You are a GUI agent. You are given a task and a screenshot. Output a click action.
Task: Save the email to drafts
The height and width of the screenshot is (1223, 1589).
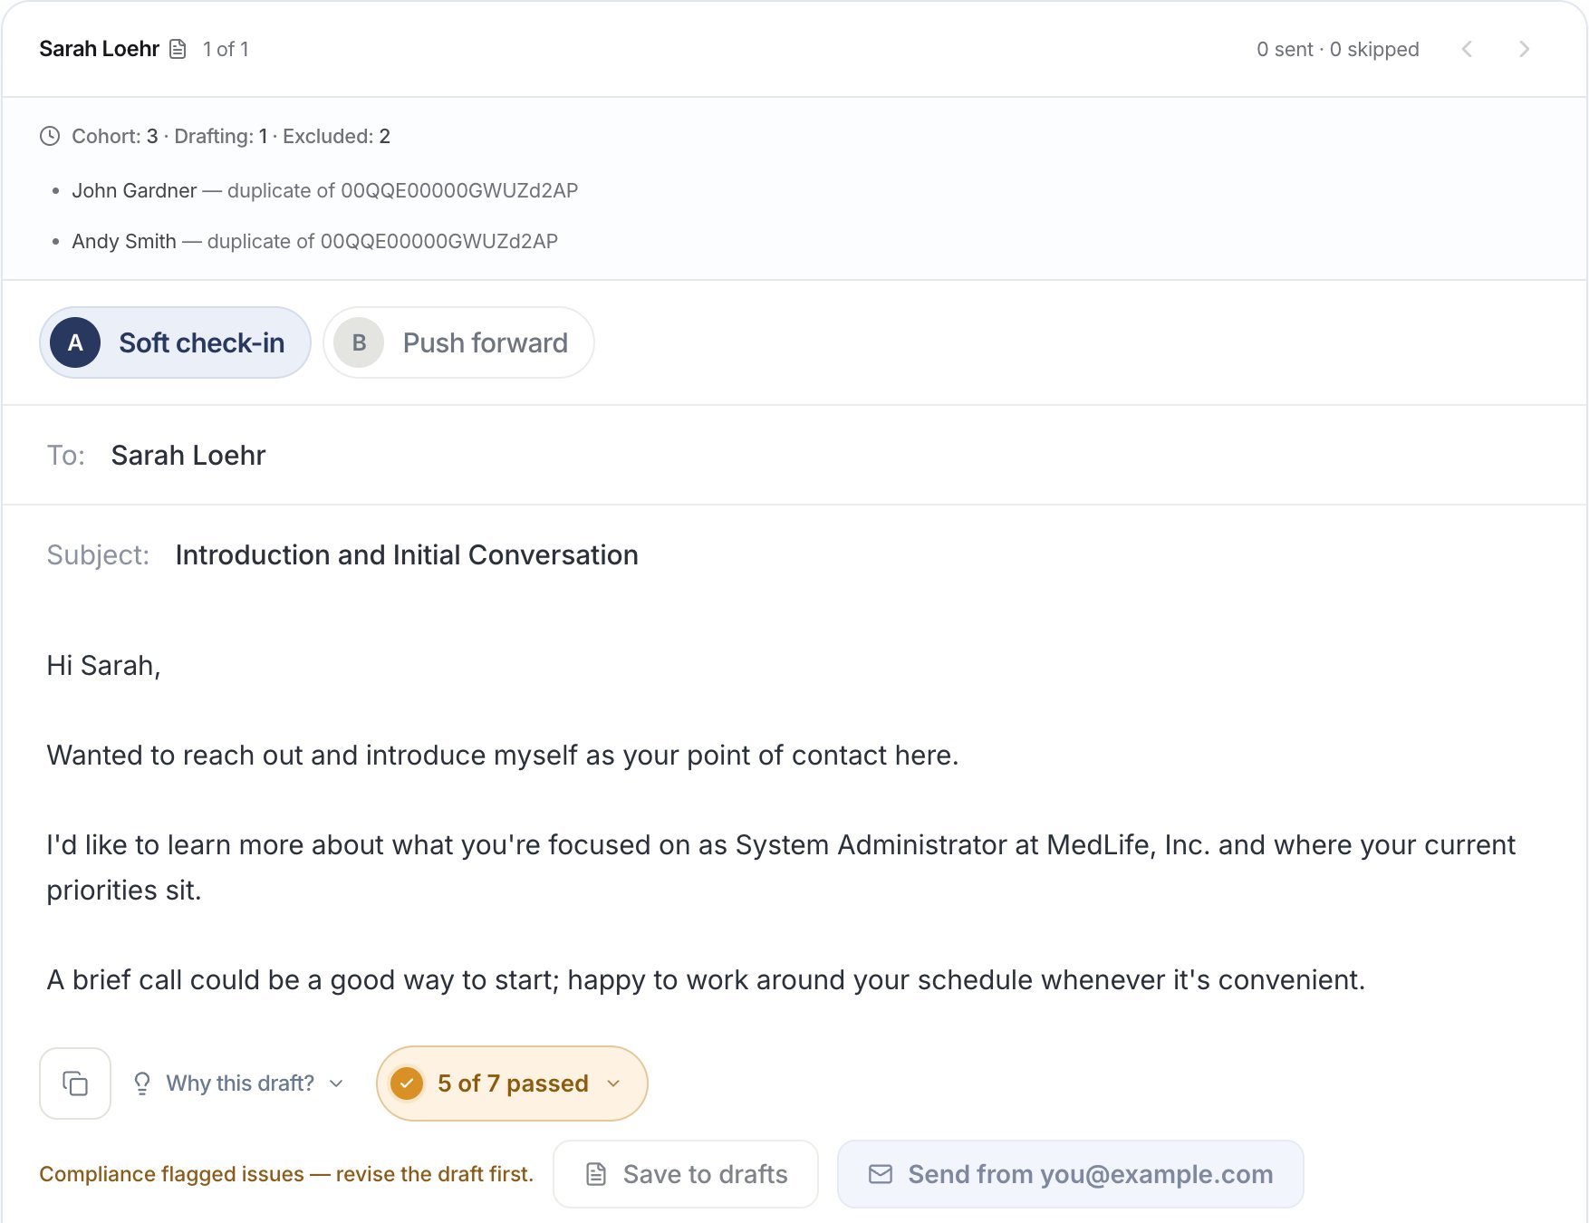point(686,1174)
